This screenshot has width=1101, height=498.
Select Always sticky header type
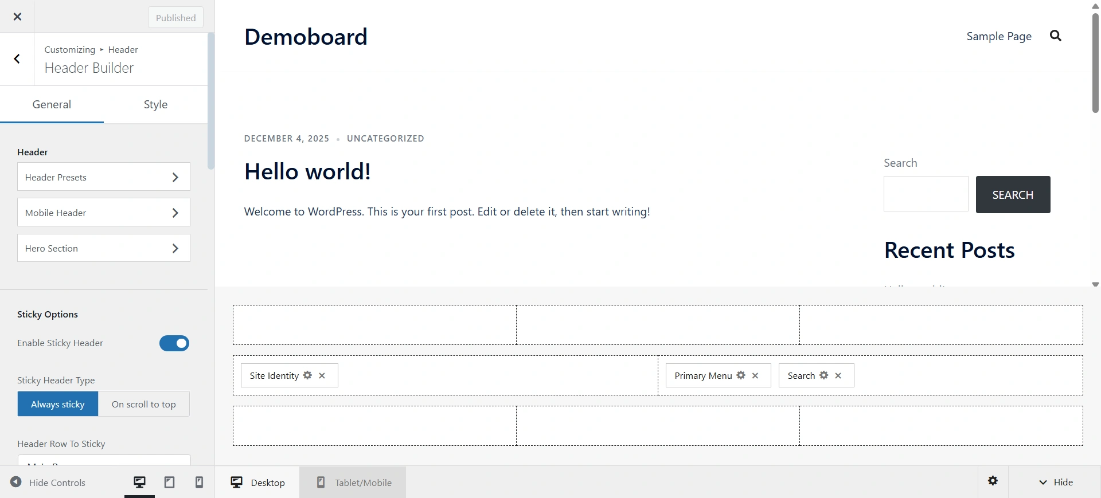coord(58,404)
